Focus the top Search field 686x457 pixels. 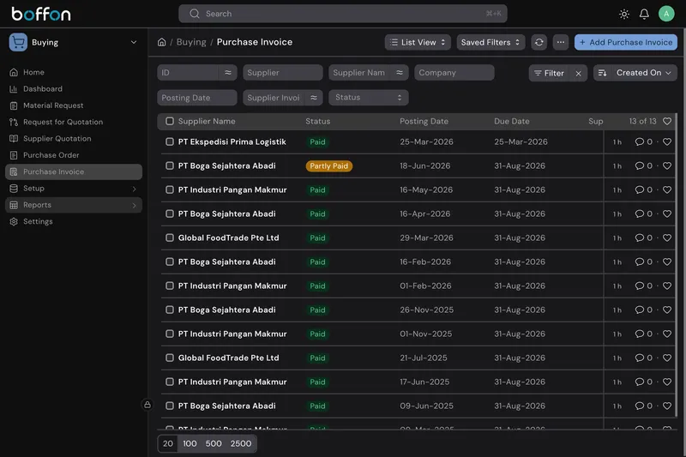342,14
